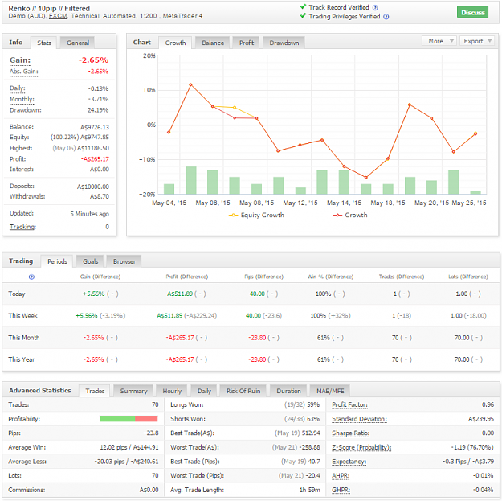The width and height of the screenshot is (502, 501).
Task: Open the More dropdown
Action: point(439,41)
